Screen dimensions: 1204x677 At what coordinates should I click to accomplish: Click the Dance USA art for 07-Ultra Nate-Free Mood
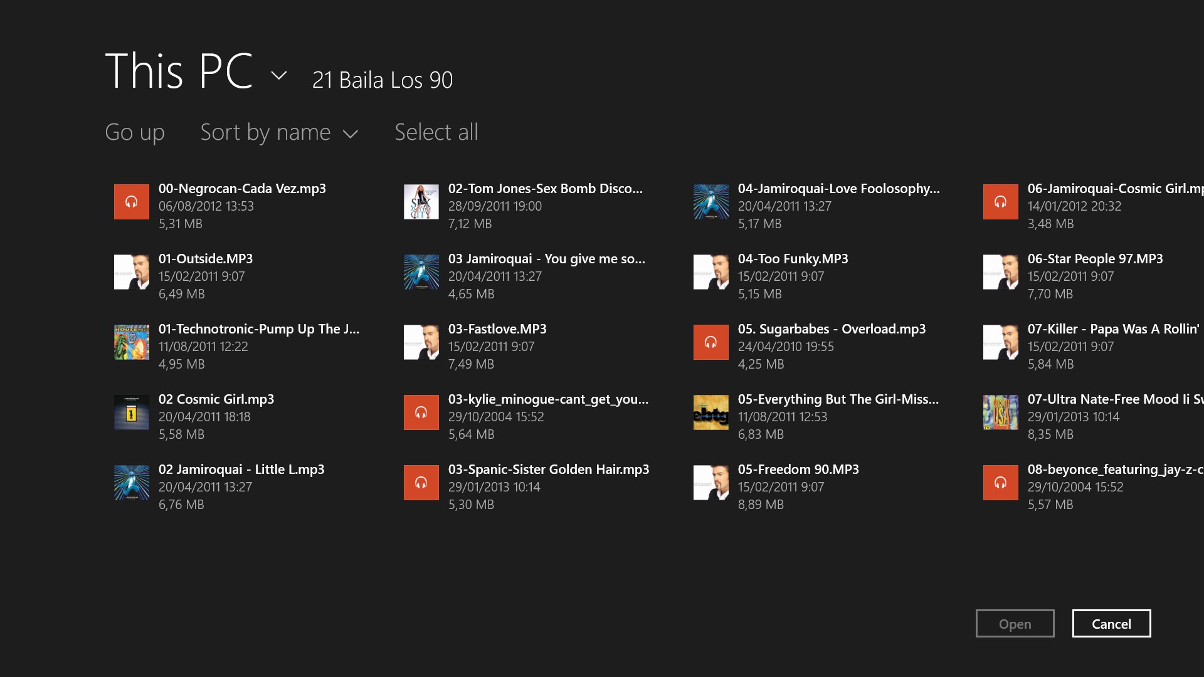point(1001,412)
